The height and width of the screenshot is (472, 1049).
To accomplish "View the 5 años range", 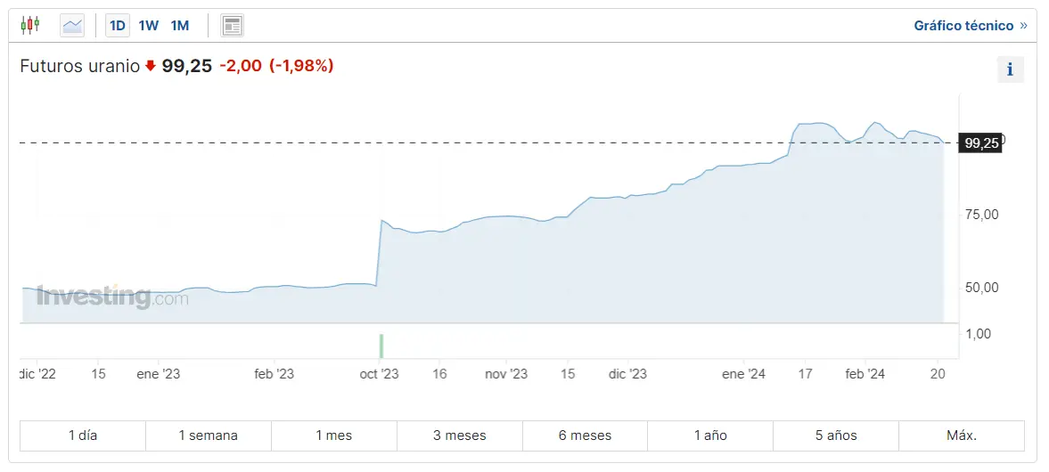I will click(x=836, y=435).
